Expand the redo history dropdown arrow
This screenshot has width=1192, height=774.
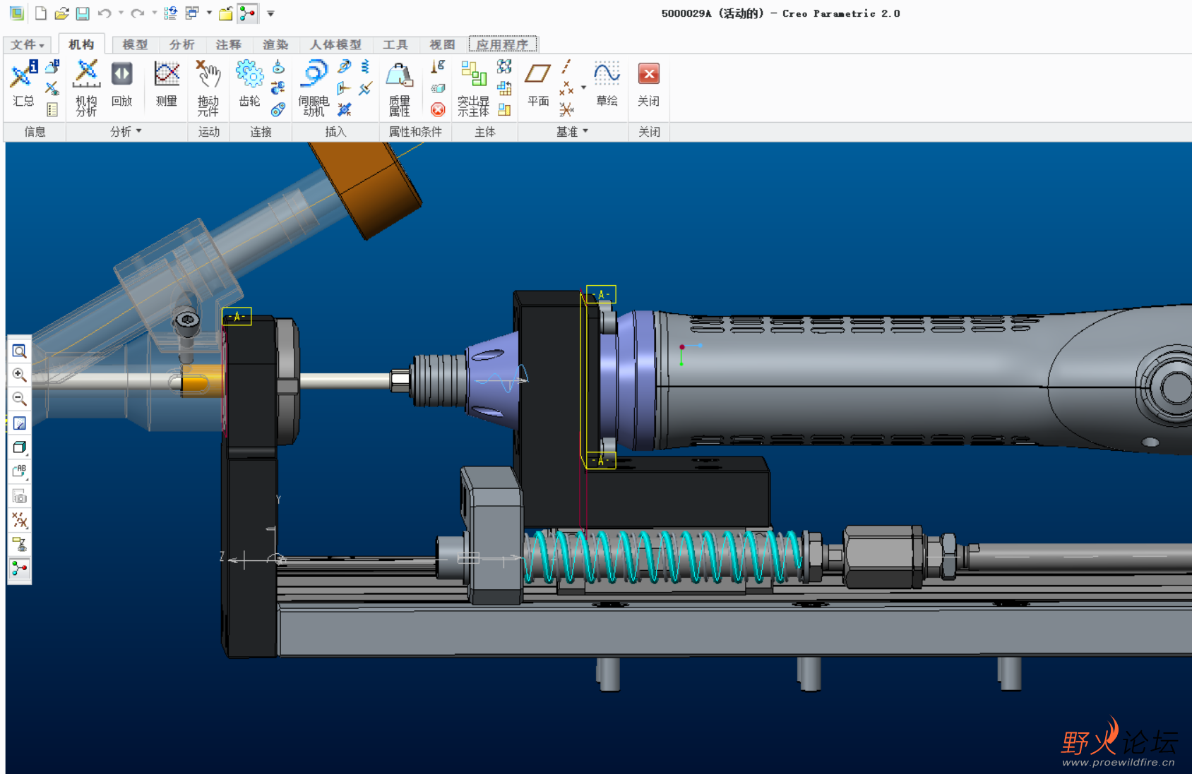[154, 13]
